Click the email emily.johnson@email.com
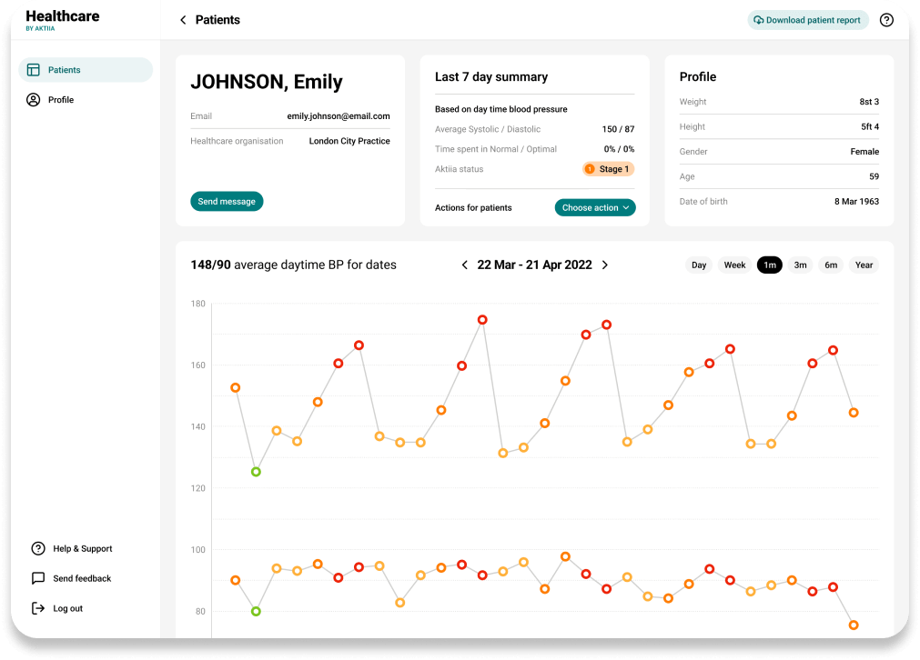920x660 pixels. coord(339,116)
